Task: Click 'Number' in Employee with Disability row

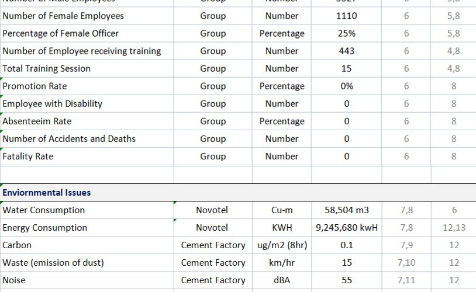Action: 282,104
